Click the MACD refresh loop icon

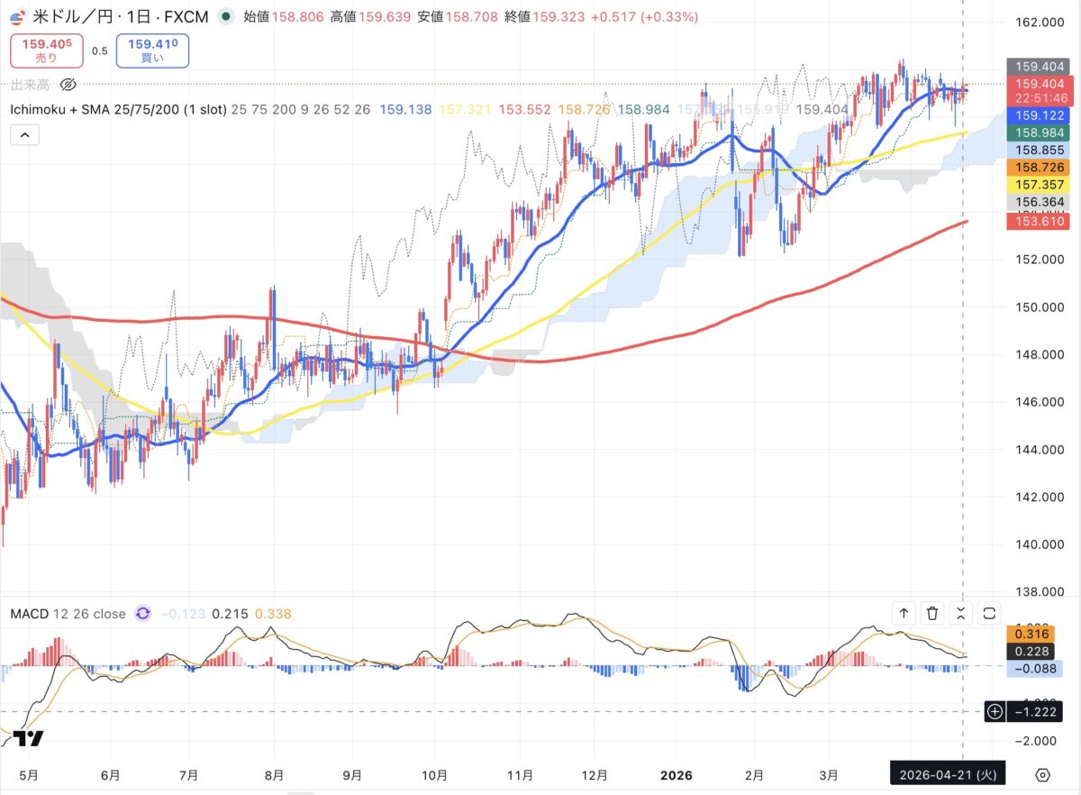coord(142,614)
